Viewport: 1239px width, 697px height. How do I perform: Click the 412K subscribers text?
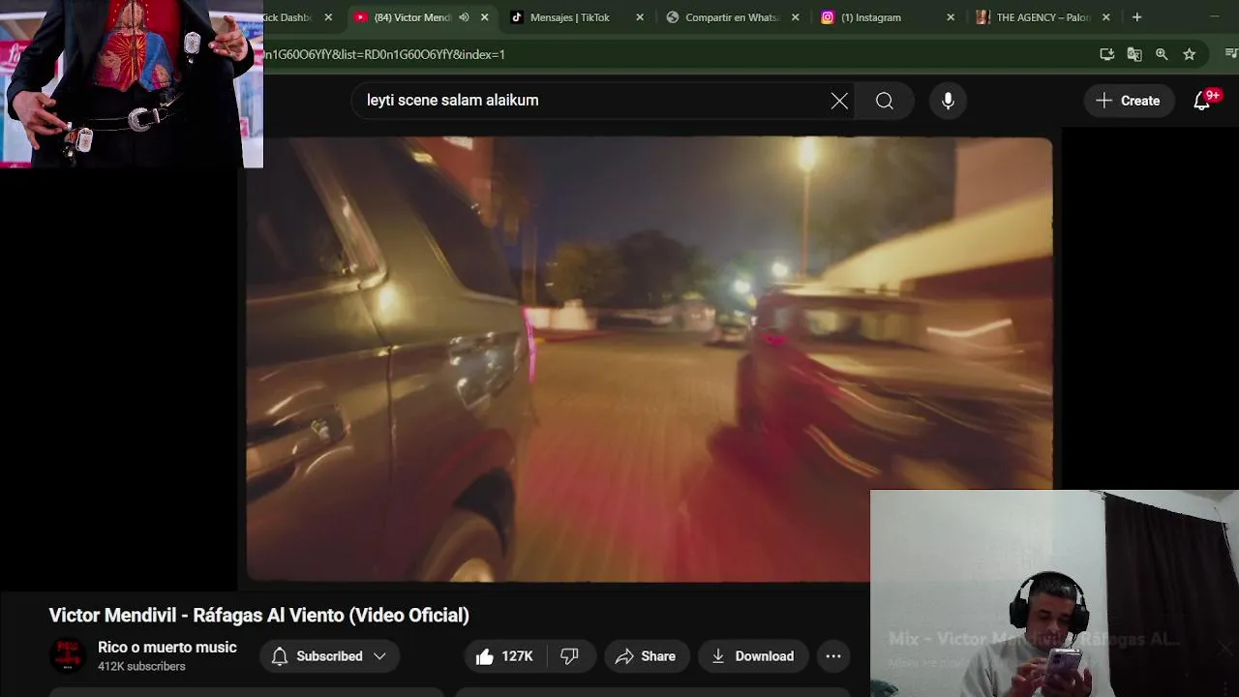click(141, 667)
